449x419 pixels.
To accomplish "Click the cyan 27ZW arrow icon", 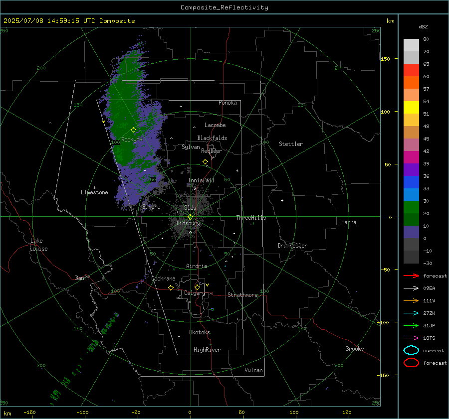I will click(x=411, y=313).
